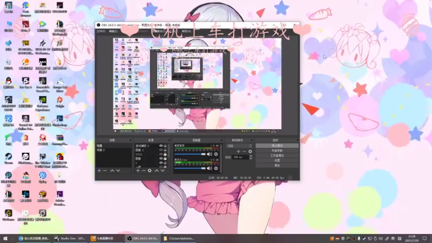Open desktop audio (桌面音频) settings gear
Screen dimensions: 432x243
click(216, 154)
